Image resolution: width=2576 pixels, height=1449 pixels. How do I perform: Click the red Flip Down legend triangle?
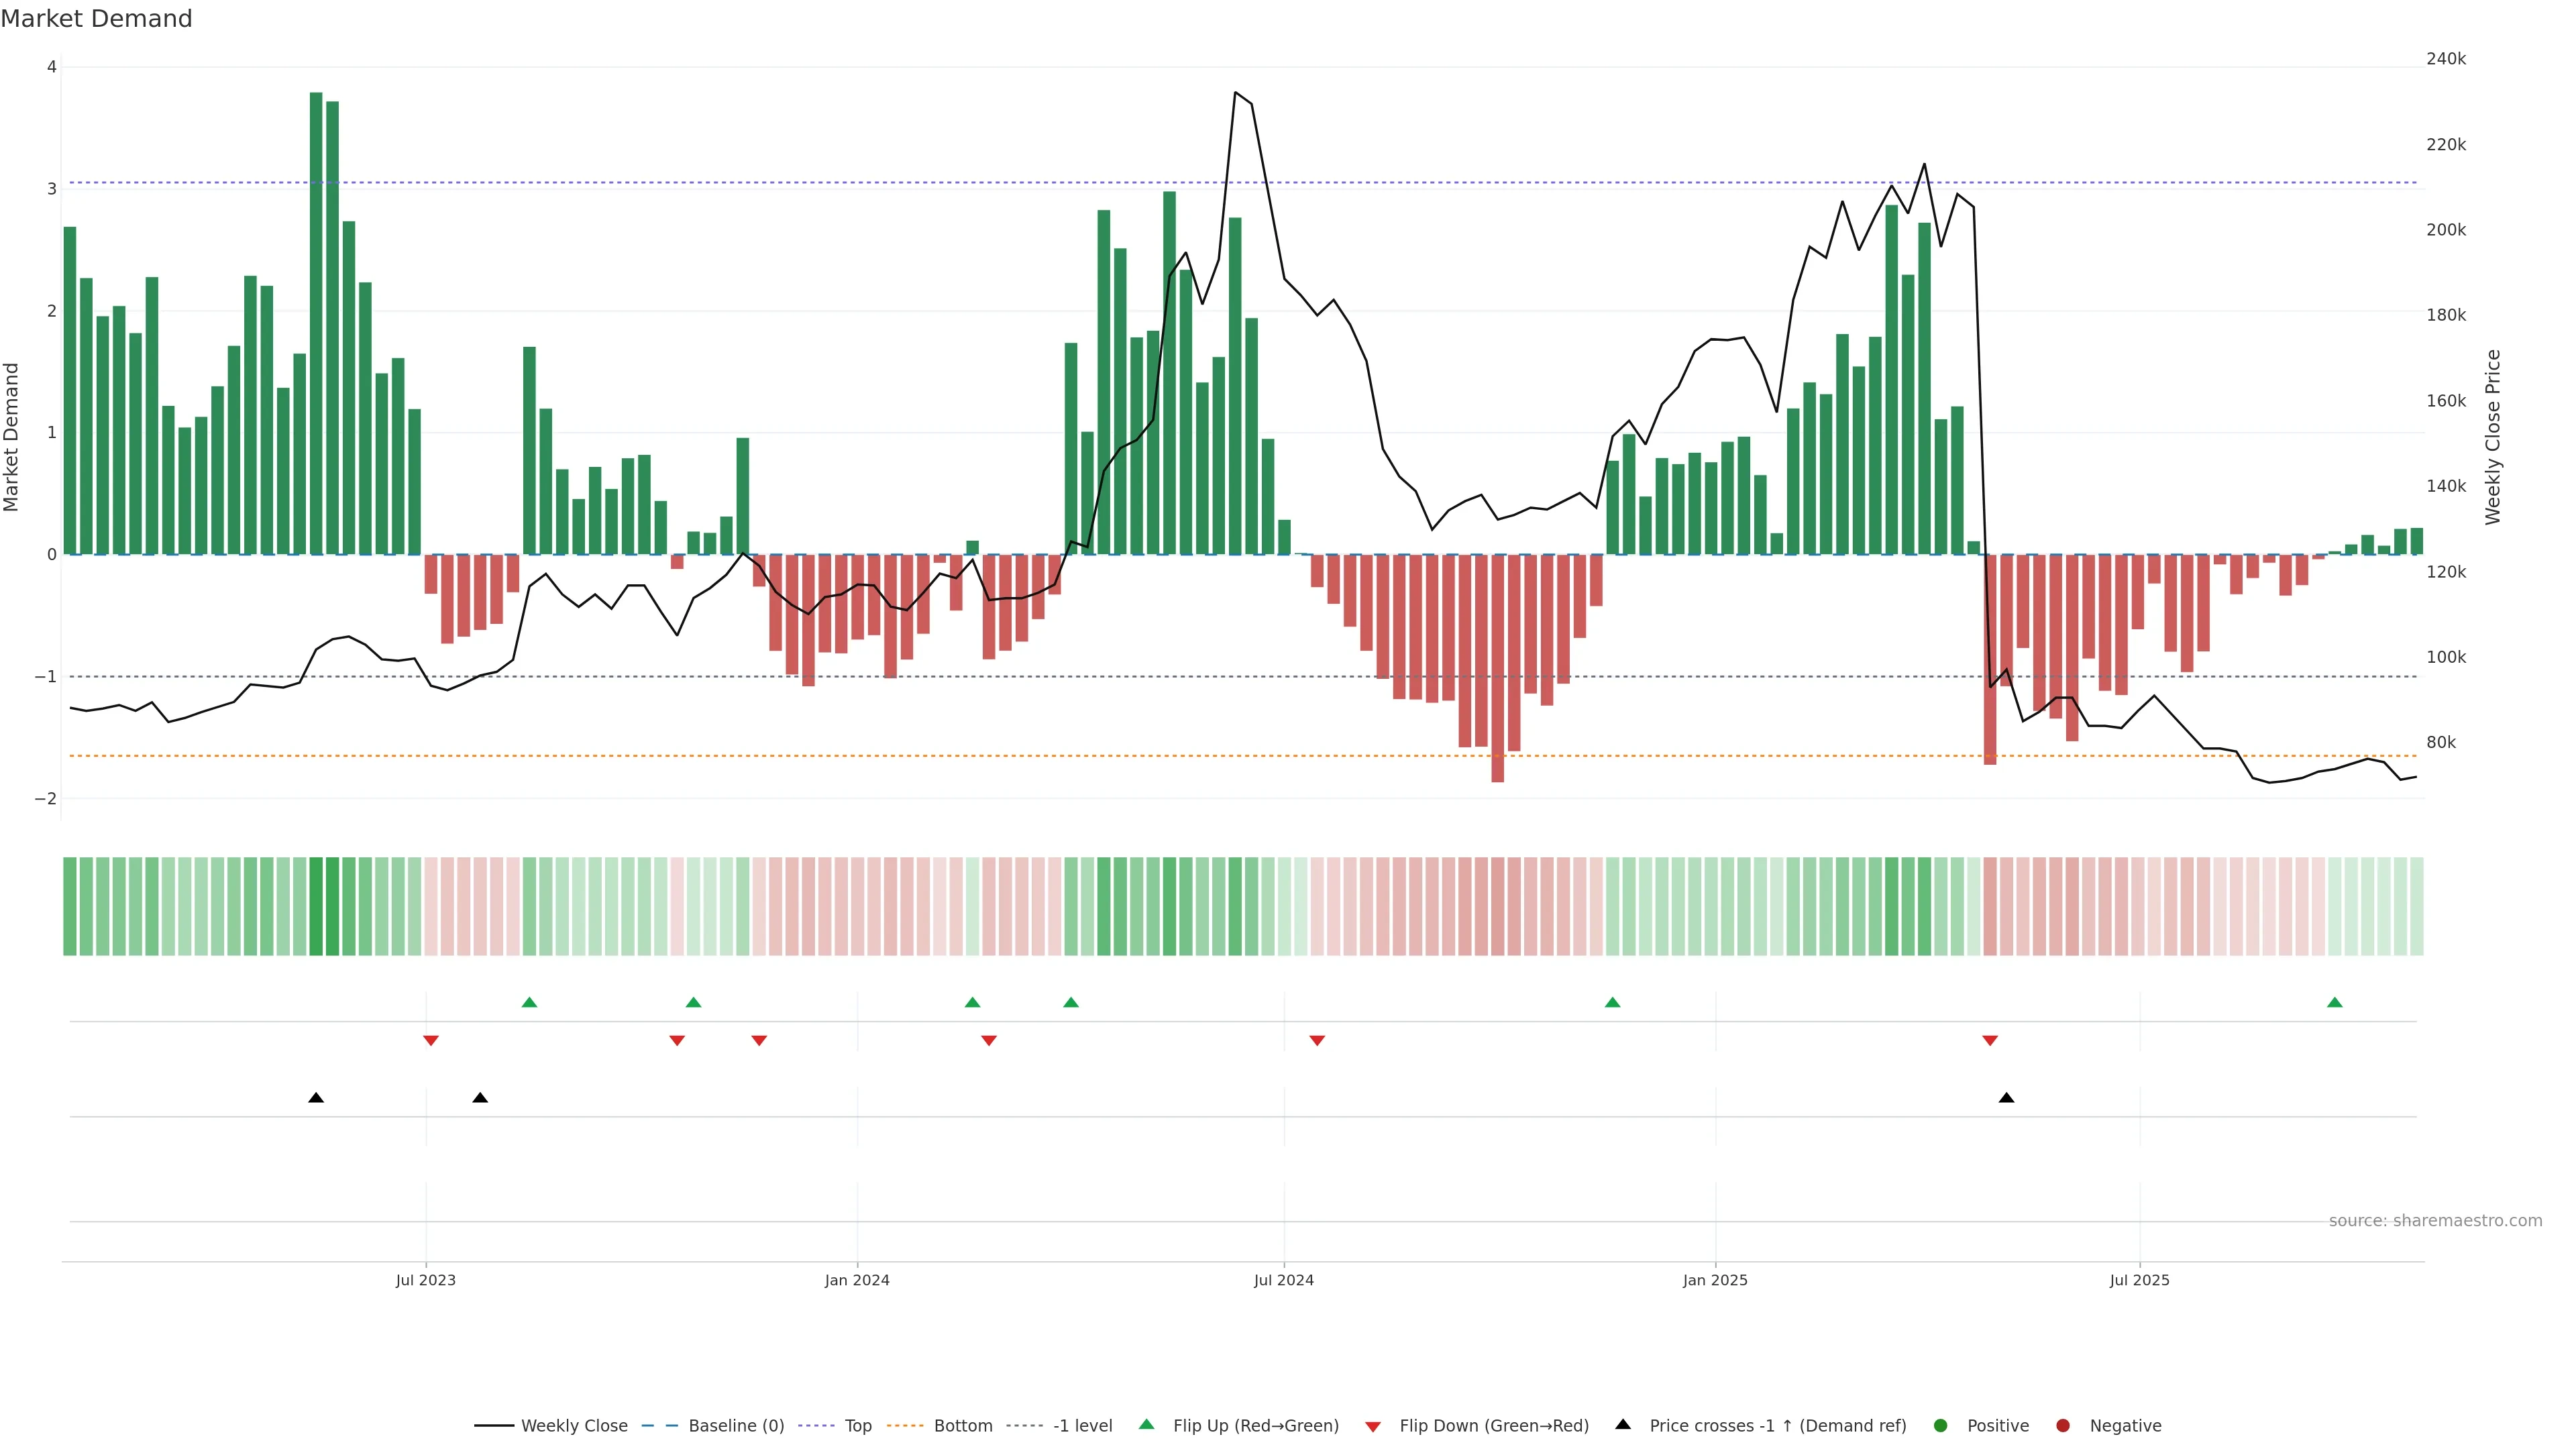(x=1372, y=1426)
